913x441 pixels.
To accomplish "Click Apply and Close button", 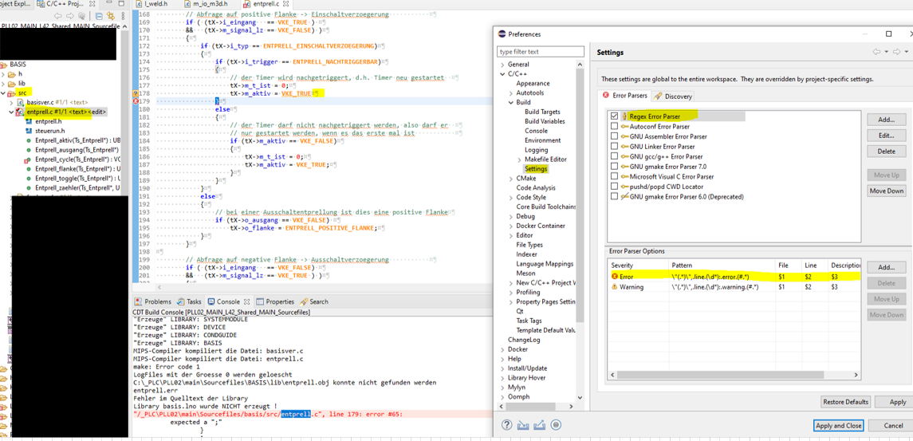I will coord(839,426).
